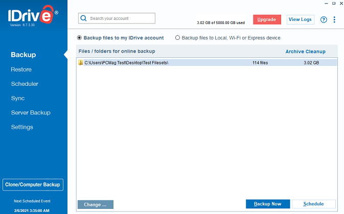
Task: Click the 3.02 GB folder size
Action: coord(311,63)
